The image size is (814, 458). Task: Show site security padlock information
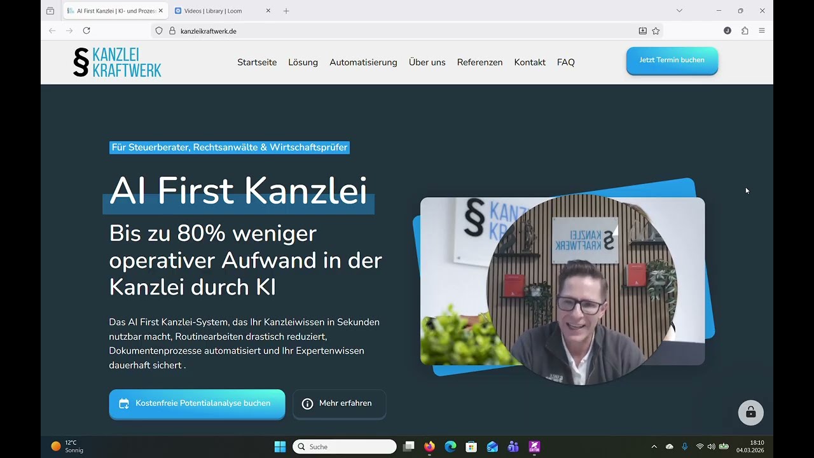click(172, 31)
